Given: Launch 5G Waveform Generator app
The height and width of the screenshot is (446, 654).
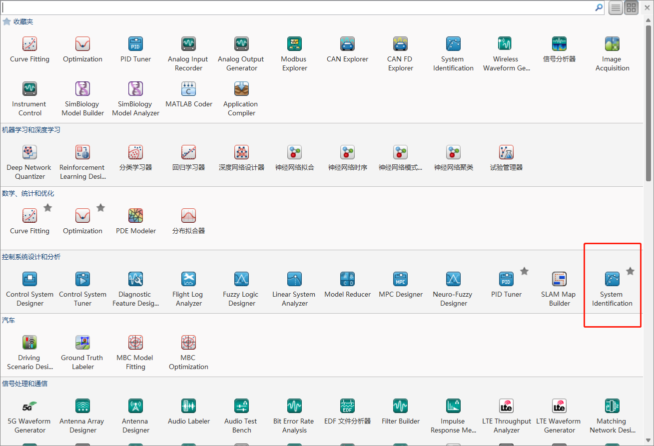Looking at the screenshot, I should (30, 417).
